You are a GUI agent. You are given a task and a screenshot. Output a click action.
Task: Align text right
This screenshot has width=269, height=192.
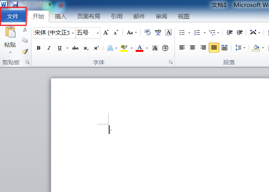coord(203,48)
